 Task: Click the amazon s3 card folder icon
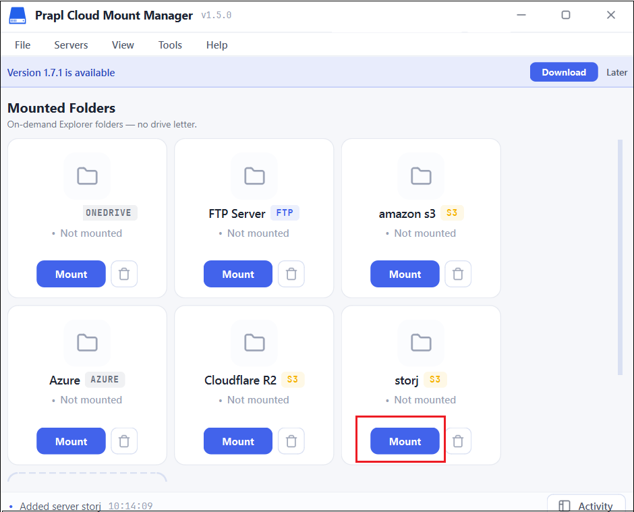click(421, 176)
